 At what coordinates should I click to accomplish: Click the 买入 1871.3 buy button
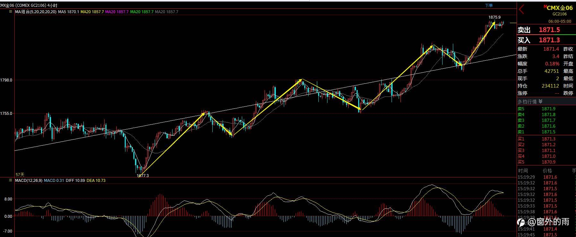coord(546,40)
